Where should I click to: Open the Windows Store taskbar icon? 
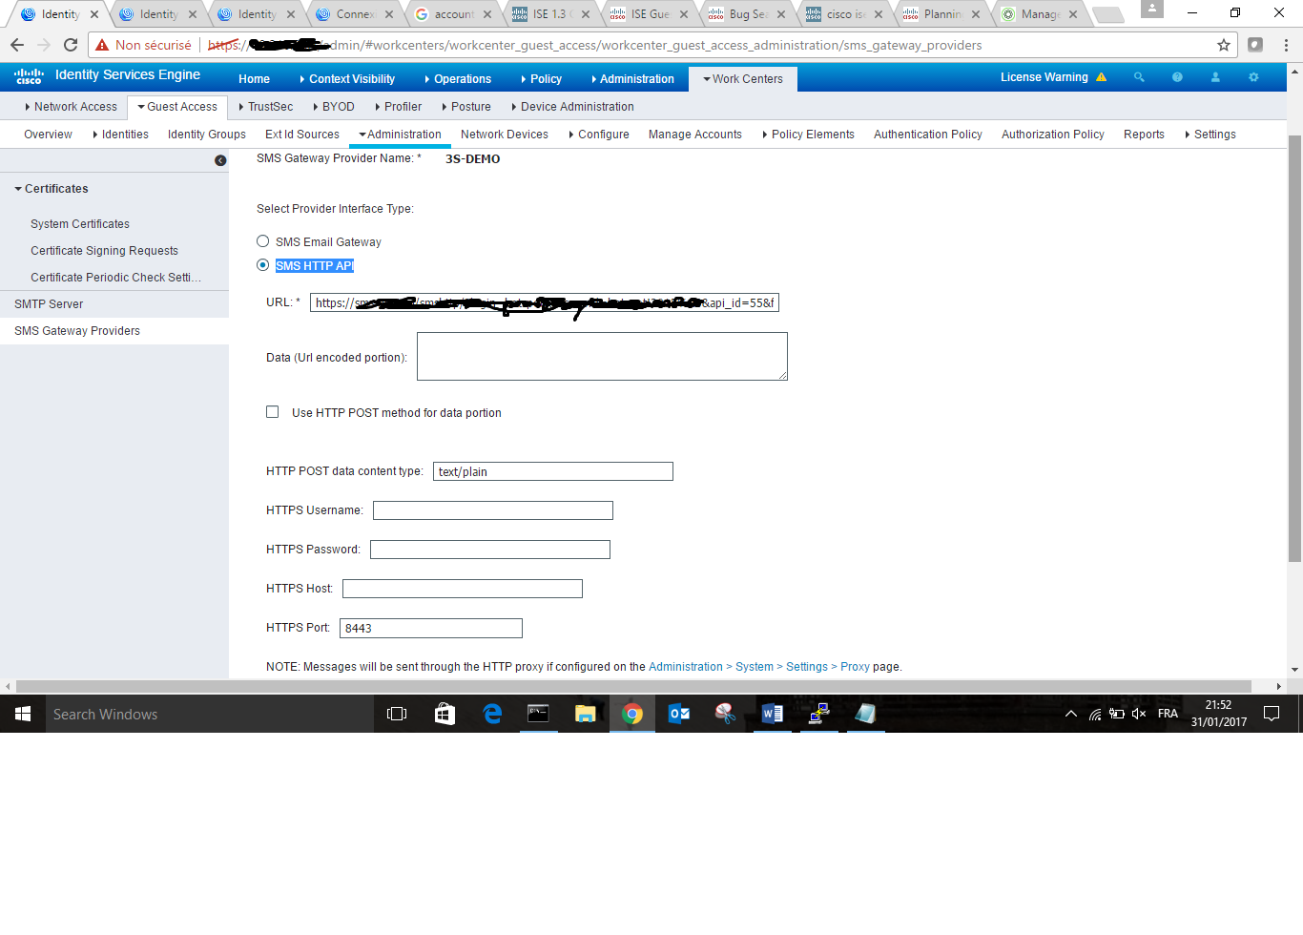(445, 714)
